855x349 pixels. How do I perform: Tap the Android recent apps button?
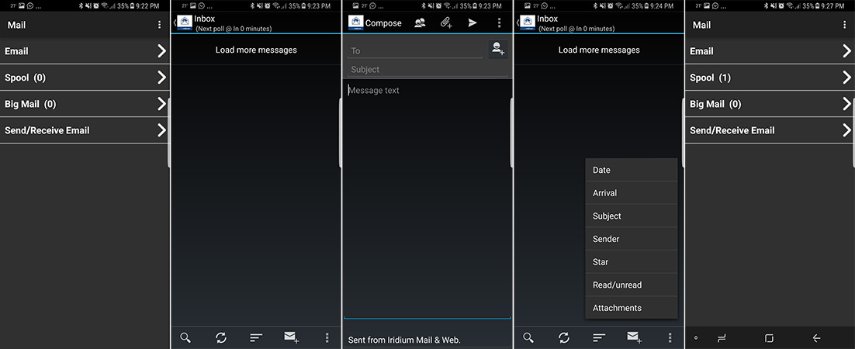point(721,338)
